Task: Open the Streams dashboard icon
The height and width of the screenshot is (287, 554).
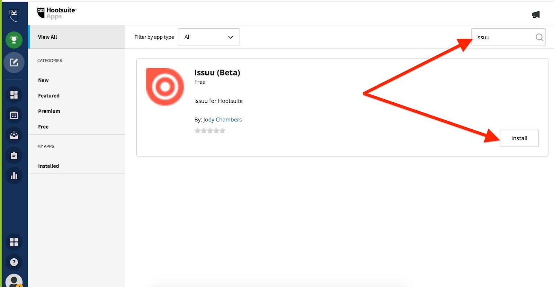Action: coord(14,95)
